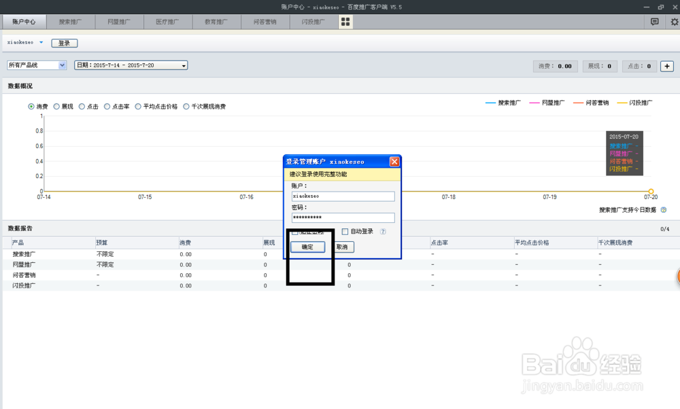Switch to the 教育推广 tab
Image resolution: width=680 pixels, height=409 pixels.
(x=216, y=22)
